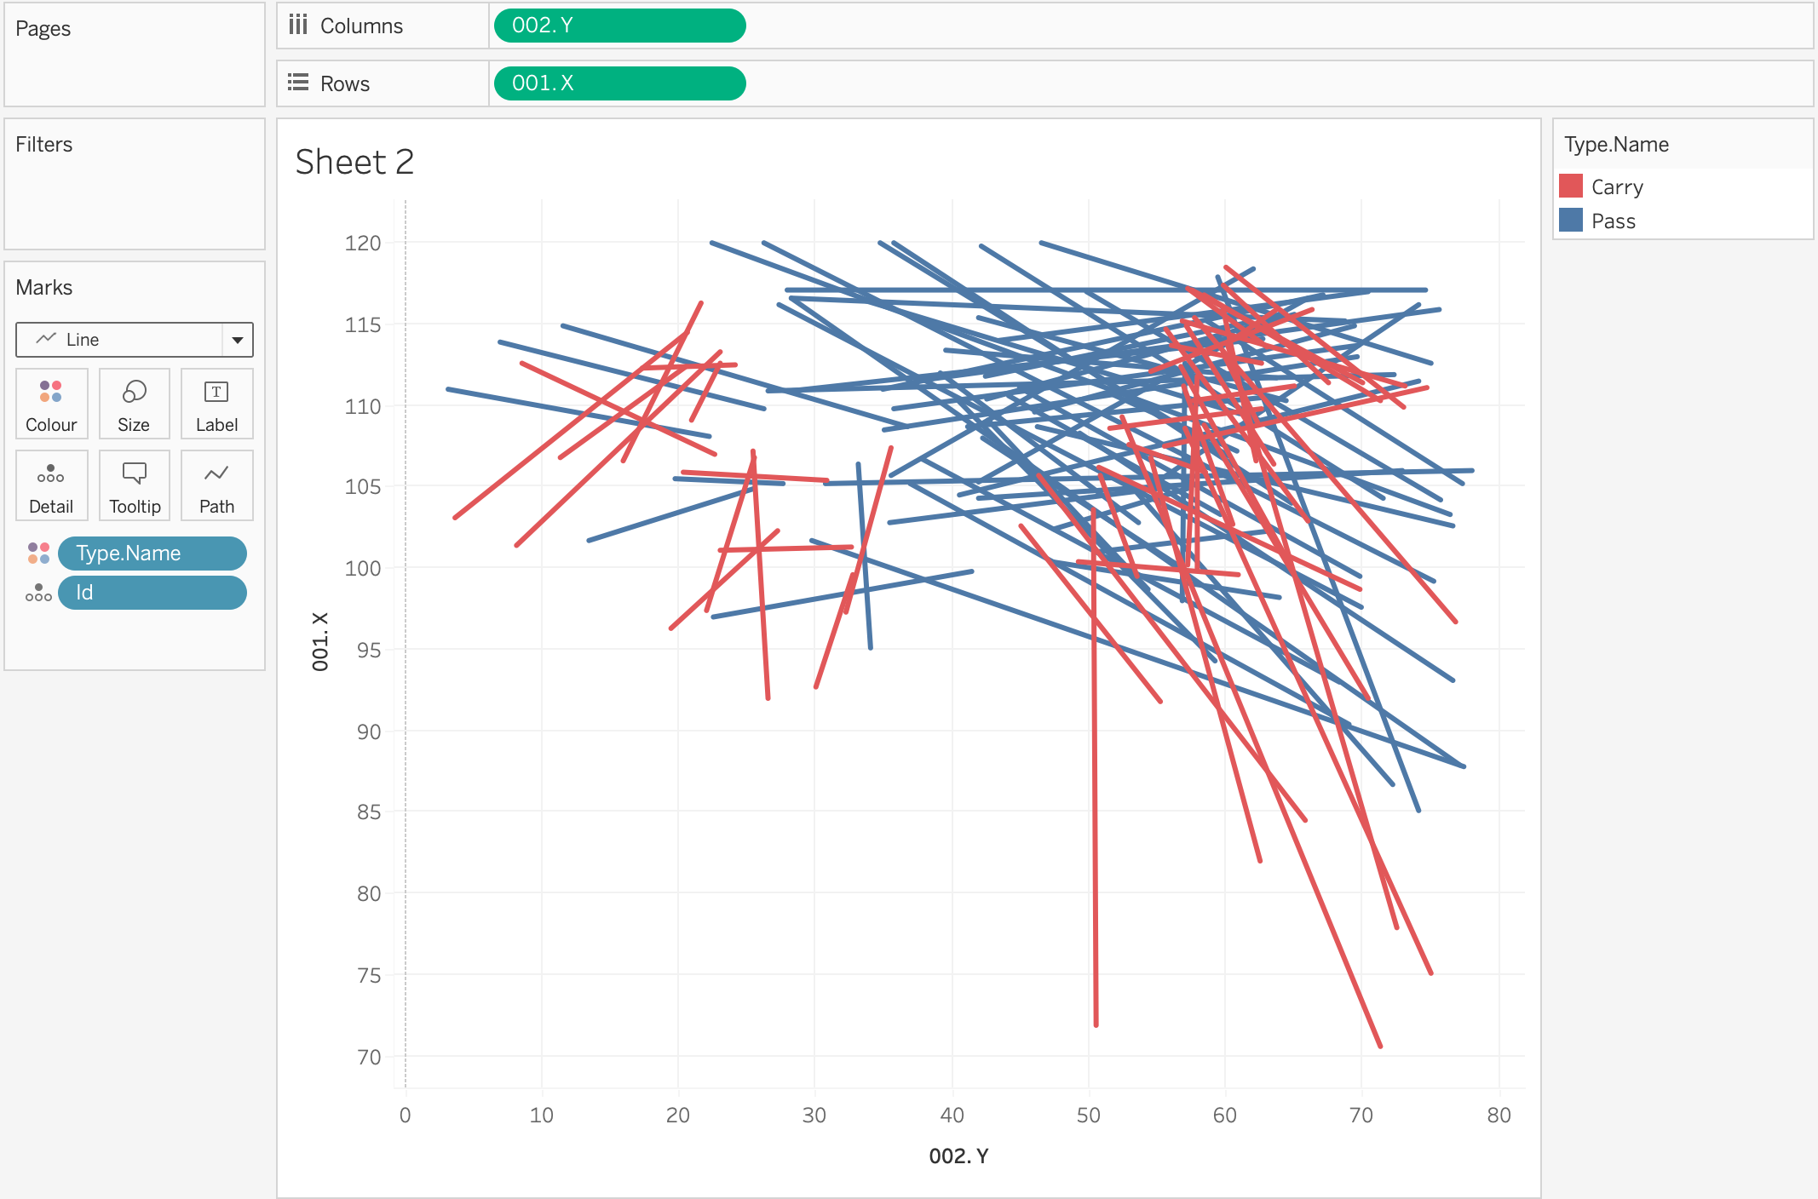Image resolution: width=1818 pixels, height=1199 pixels.
Task: Click the Sheet 2 title
Action: tap(354, 162)
